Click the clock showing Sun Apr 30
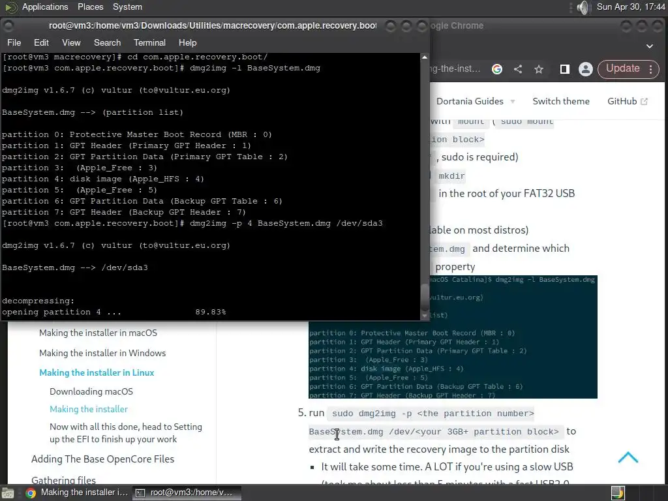The width and height of the screenshot is (668, 501). (x=631, y=7)
